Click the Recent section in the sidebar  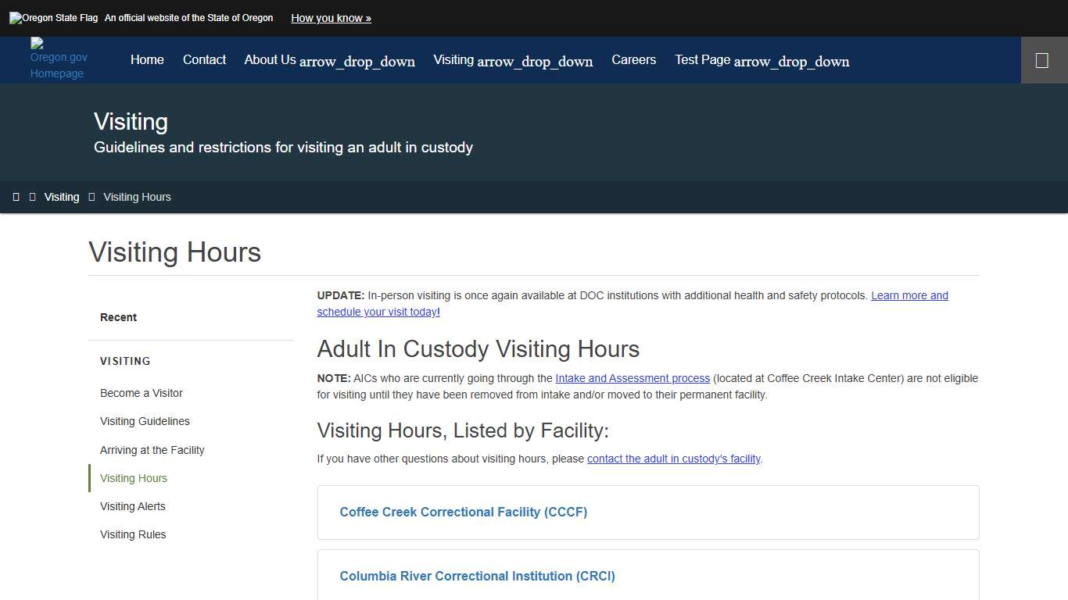point(118,317)
